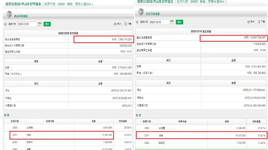Click share count 5,748,000 in the 2330 row
This screenshot has width=268, height=150.
pos(241,128)
